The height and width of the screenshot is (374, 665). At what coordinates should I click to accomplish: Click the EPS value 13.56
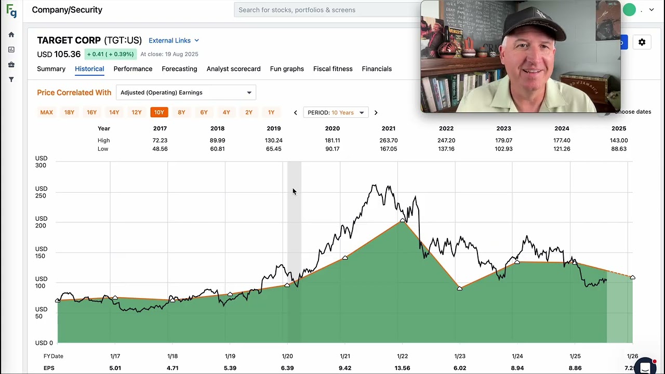402,368
